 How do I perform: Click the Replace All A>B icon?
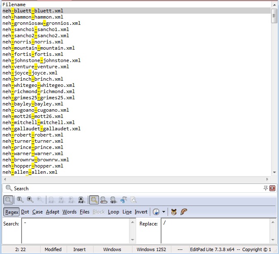(81, 200)
